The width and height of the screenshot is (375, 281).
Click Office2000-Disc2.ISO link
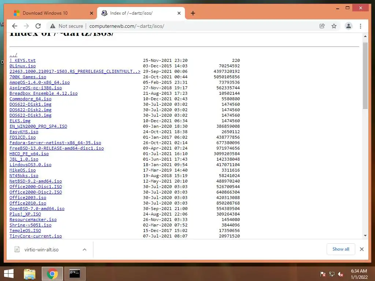pyautogui.click(x=36, y=192)
